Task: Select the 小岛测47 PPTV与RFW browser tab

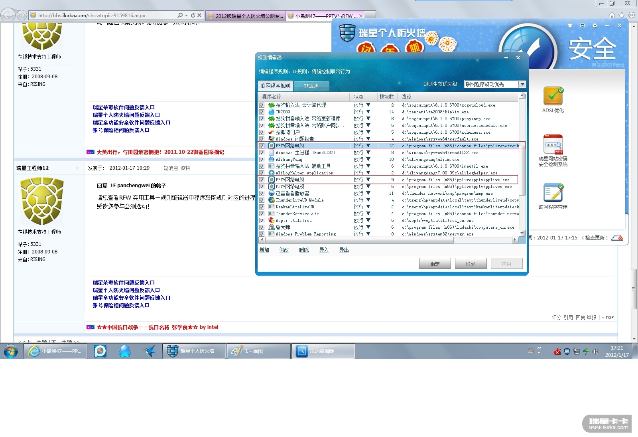Action: pos(325,16)
